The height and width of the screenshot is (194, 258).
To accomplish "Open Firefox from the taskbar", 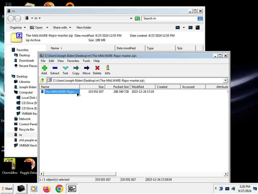I will 47,189.
